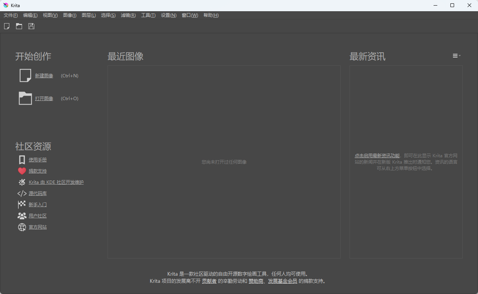Open the news options hamburger menu
Image resolution: width=478 pixels, height=294 pixels.
point(457,56)
